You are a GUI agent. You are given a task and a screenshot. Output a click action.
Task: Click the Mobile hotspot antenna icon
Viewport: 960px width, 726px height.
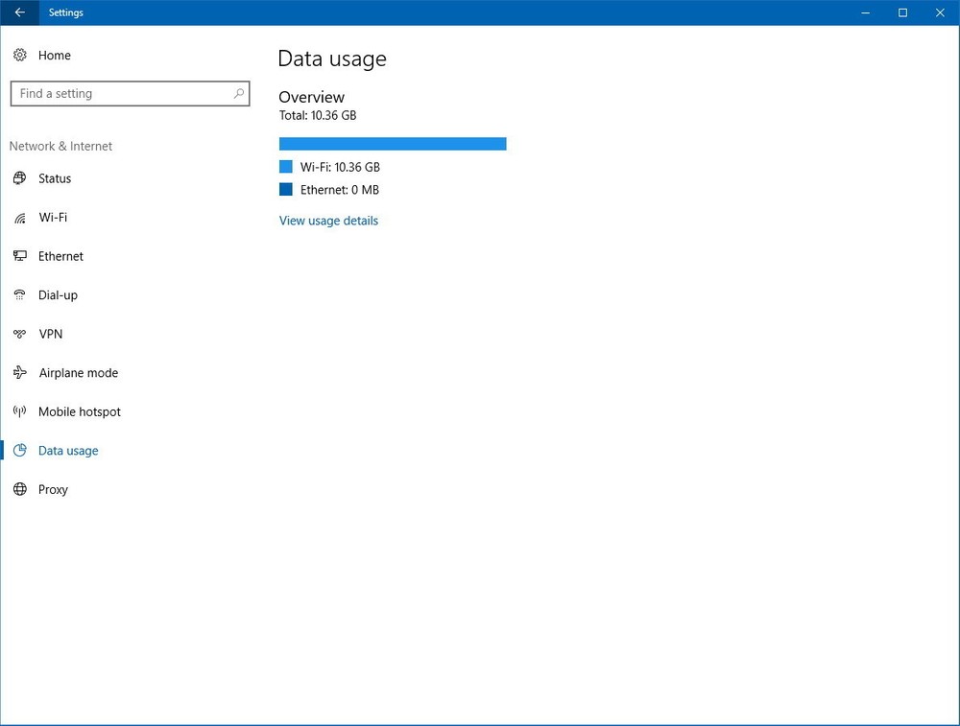[x=19, y=411]
